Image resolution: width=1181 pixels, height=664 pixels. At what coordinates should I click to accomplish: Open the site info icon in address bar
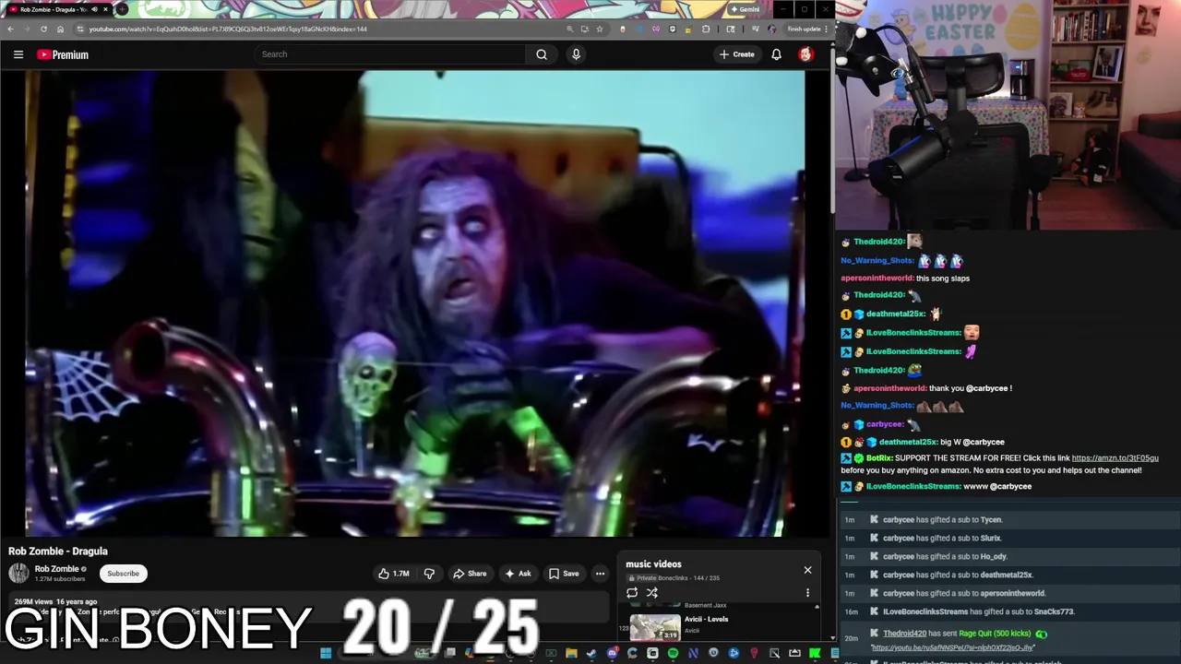pyautogui.click(x=79, y=29)
